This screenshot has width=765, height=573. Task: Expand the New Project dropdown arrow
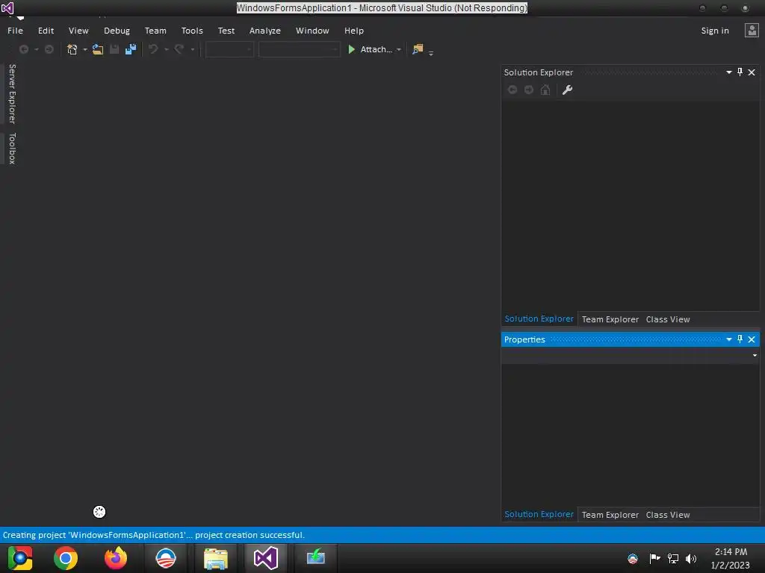click(x=85, y=49)
